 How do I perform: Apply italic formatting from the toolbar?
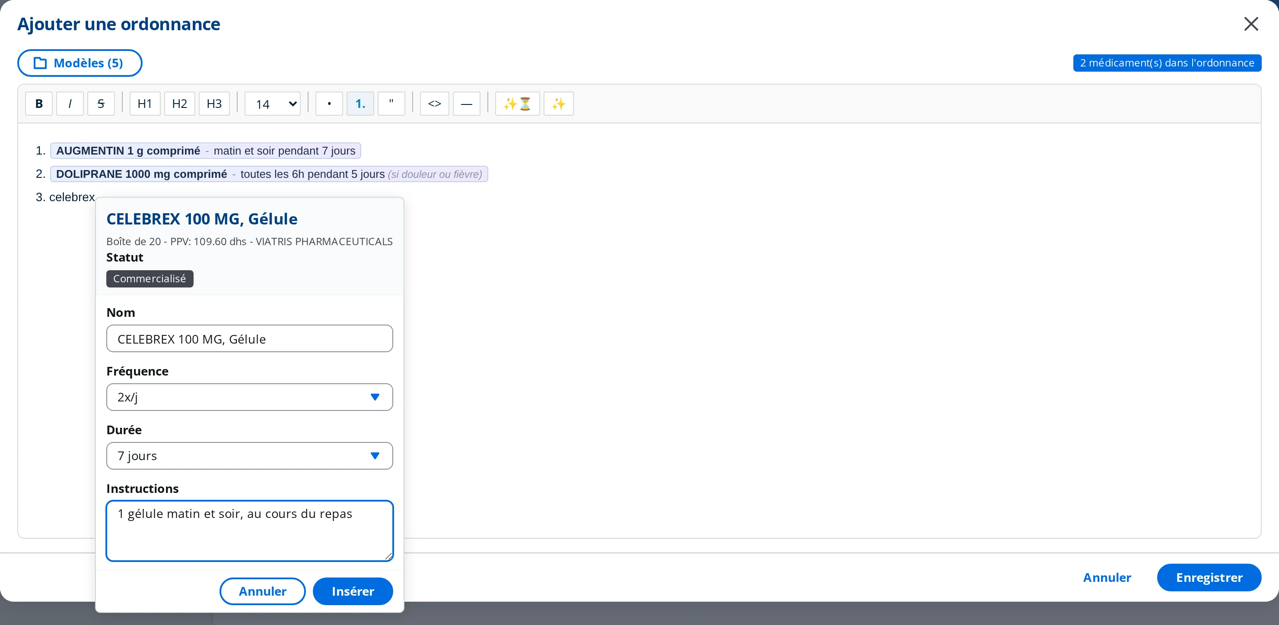pos(70,104)
